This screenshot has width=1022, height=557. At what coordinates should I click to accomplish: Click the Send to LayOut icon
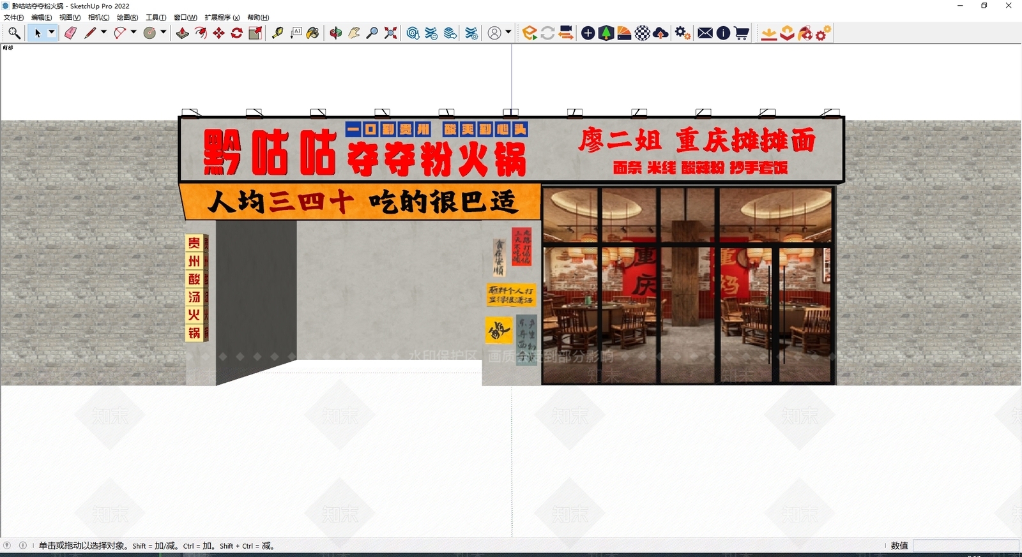coord(450,33)
